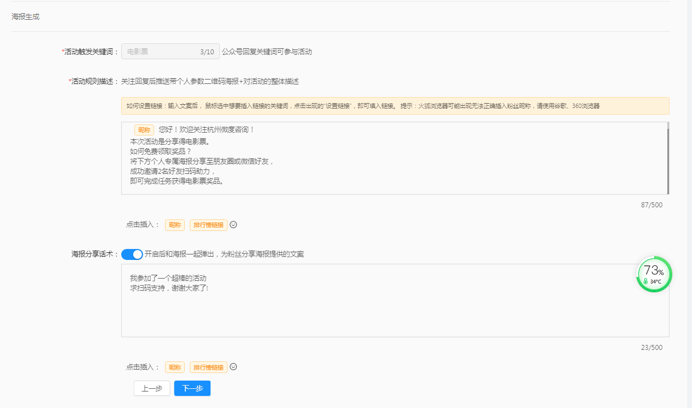692x408 pixels.
Task: Click the 海报生成 section heading
Action: tap(26, 17)
